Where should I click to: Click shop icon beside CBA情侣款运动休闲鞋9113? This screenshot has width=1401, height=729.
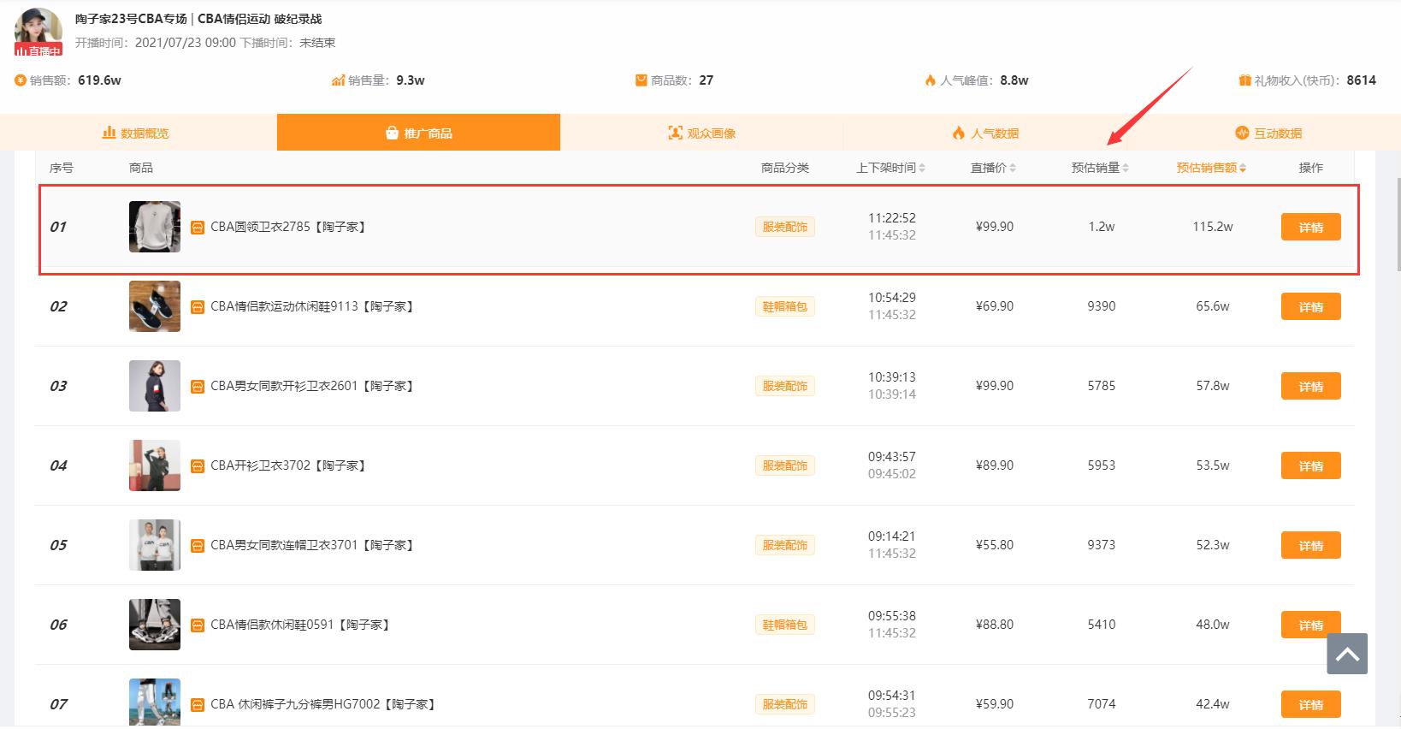(x=197, y=307)
